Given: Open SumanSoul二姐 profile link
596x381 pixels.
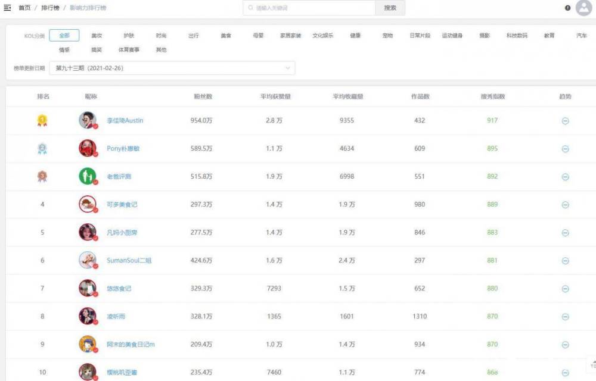Looking at the screenshot, I should pyautogui.click(x=129, y=260).
